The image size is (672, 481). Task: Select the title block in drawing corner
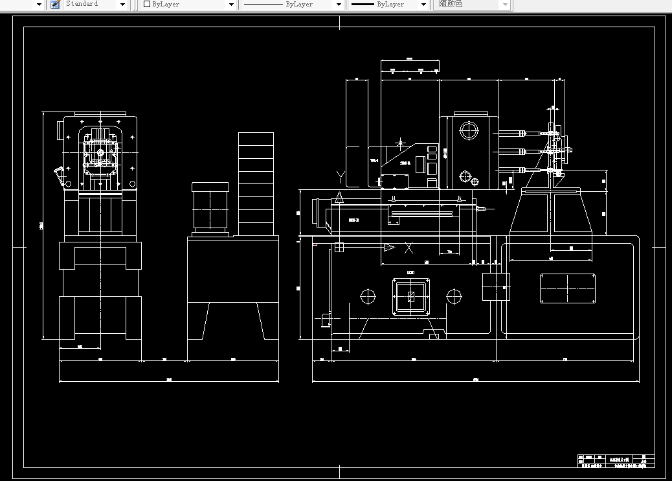tap(616, 462)
